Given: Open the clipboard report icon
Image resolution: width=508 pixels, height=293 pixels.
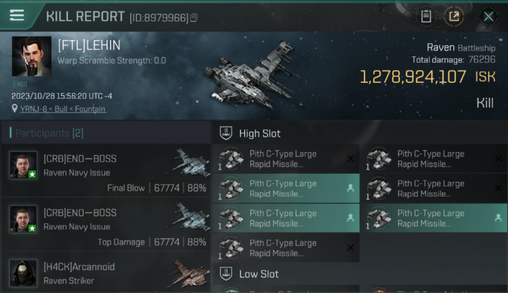Looking at the screenshot, I should click(426, 17).
